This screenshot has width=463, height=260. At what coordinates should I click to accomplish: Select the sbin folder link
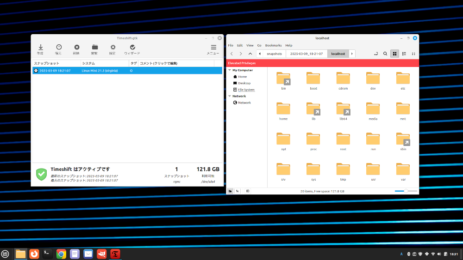403,141
